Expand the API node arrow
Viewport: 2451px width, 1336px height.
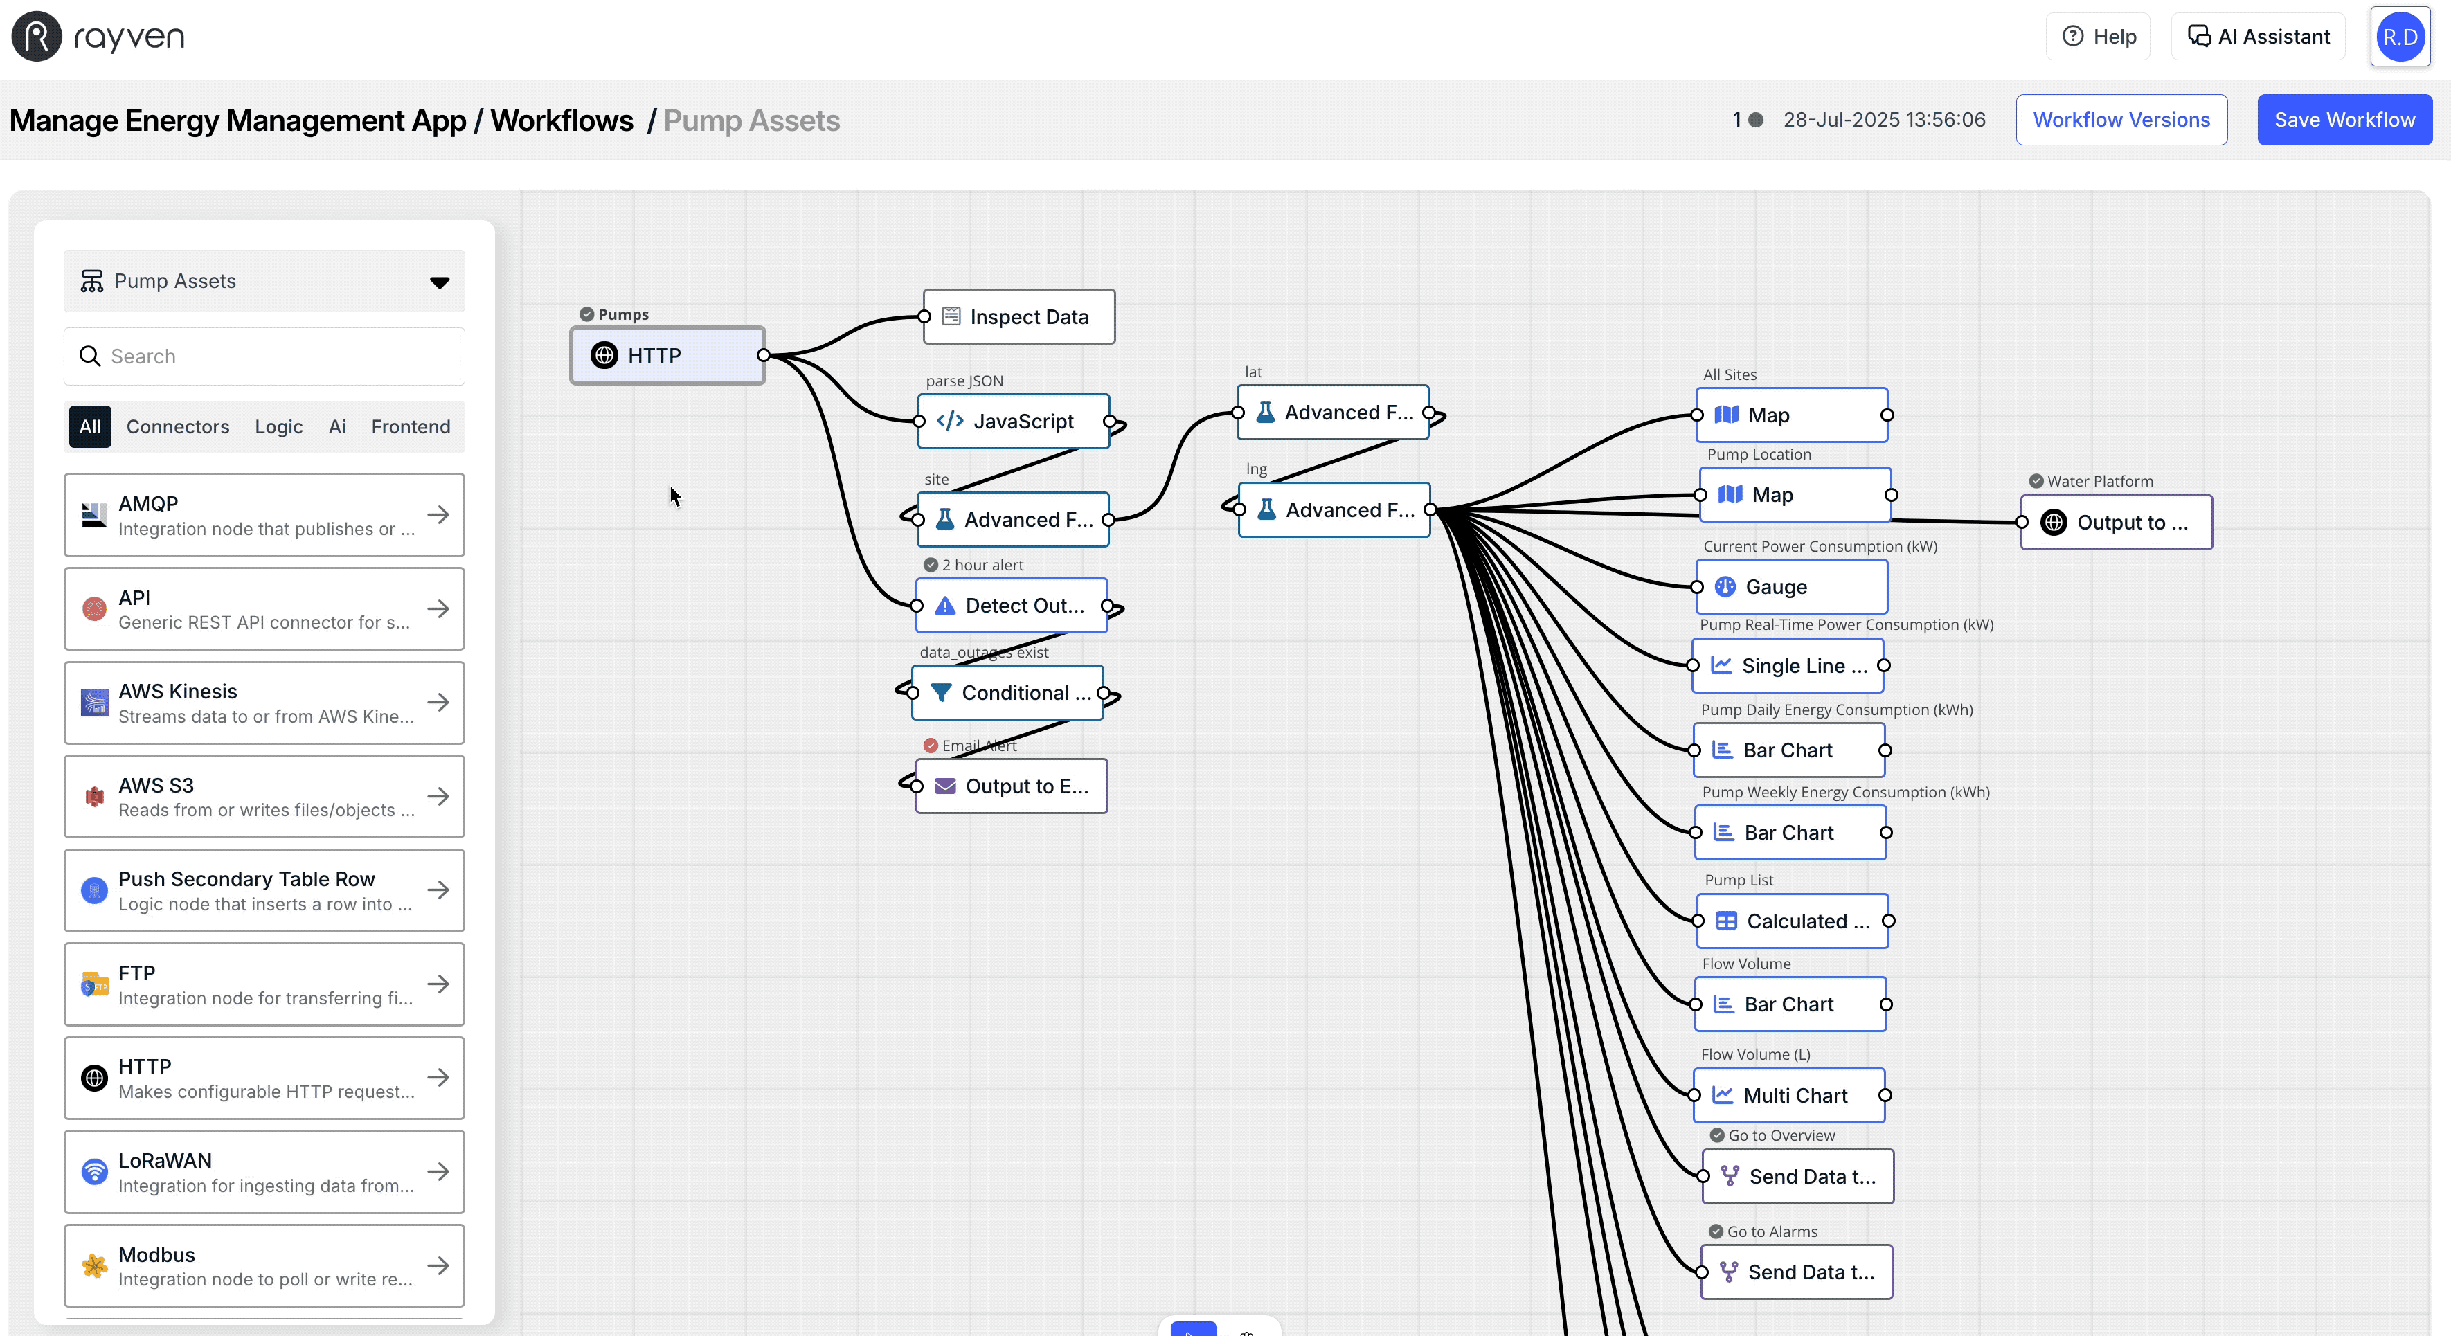tap(438, 609)
